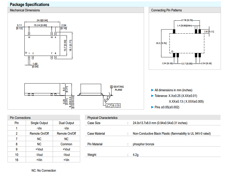The width and height of the screenshot is (238, 190).
Task: Select the Connecting Pin Patterns header
Action: tap(166, 10)
